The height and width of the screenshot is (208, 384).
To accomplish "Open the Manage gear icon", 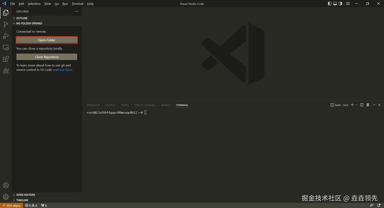I will pos(6,197).
